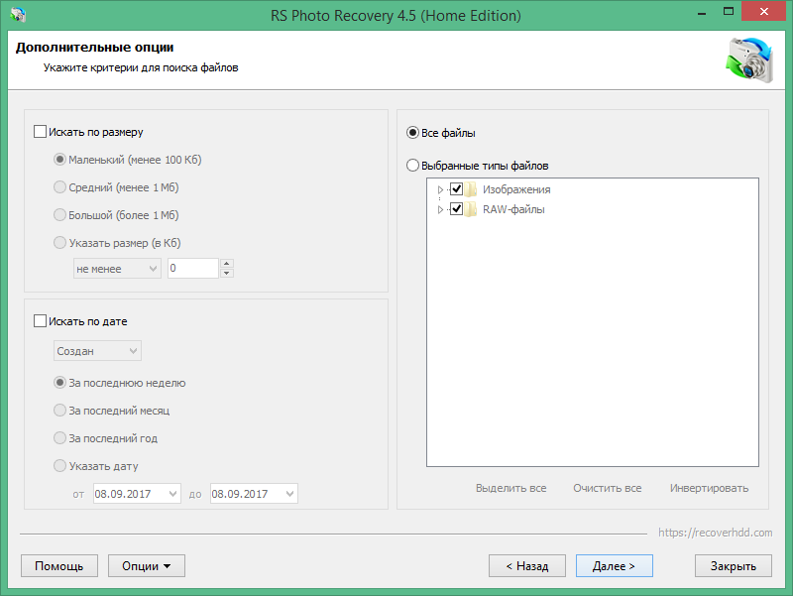Select the Все файлы radio button
The height and width of the screenshot is (596, 793).
coord(413,133)
